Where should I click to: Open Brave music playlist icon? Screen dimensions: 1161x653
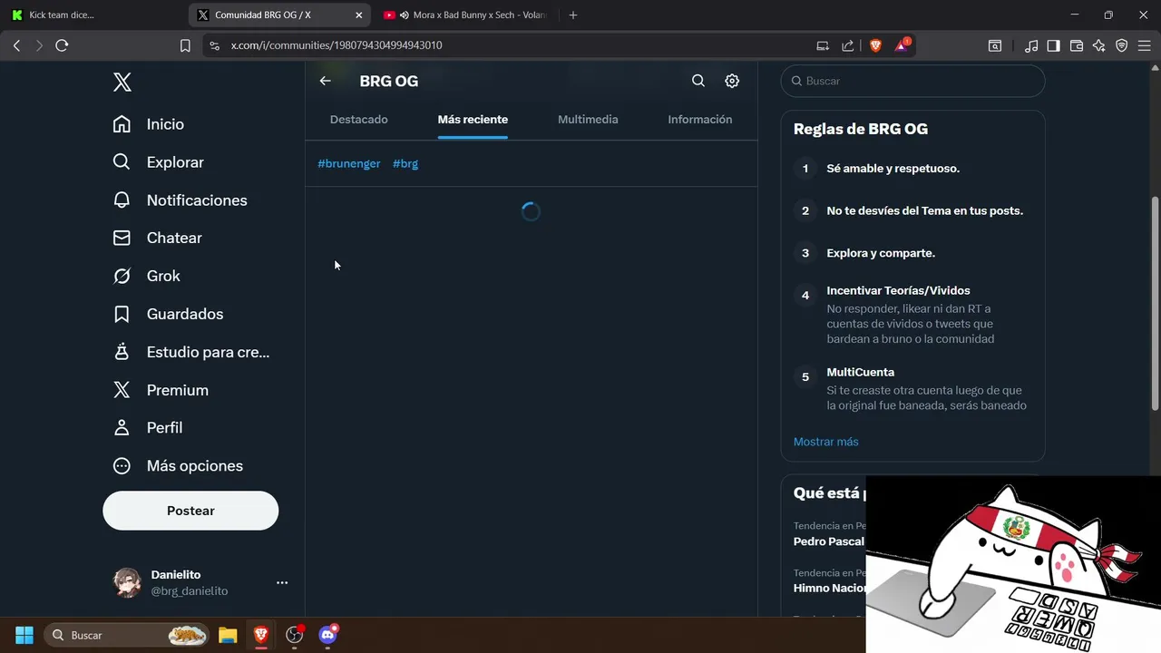(x=1031, y=45)
